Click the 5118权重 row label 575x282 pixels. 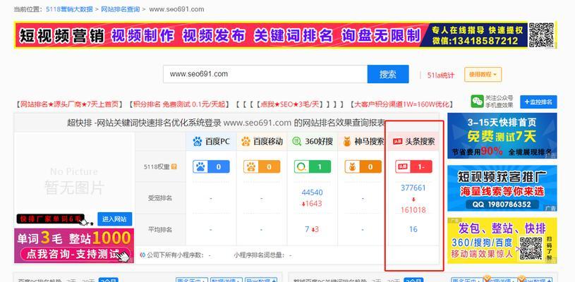(x=157, y=166)
